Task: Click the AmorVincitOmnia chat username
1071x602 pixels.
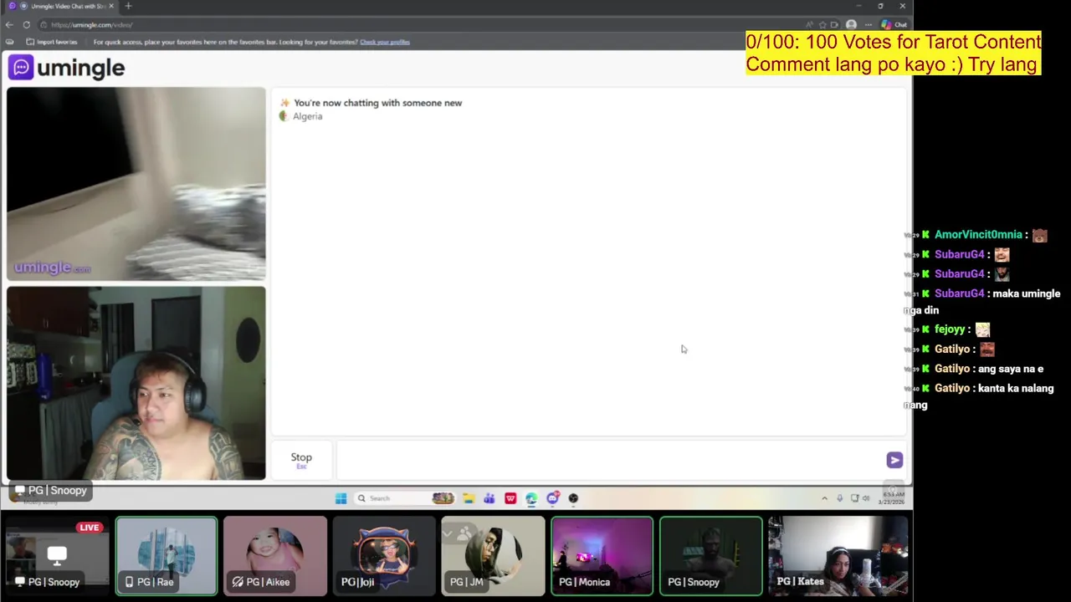Action: click(x=978, y=235)
